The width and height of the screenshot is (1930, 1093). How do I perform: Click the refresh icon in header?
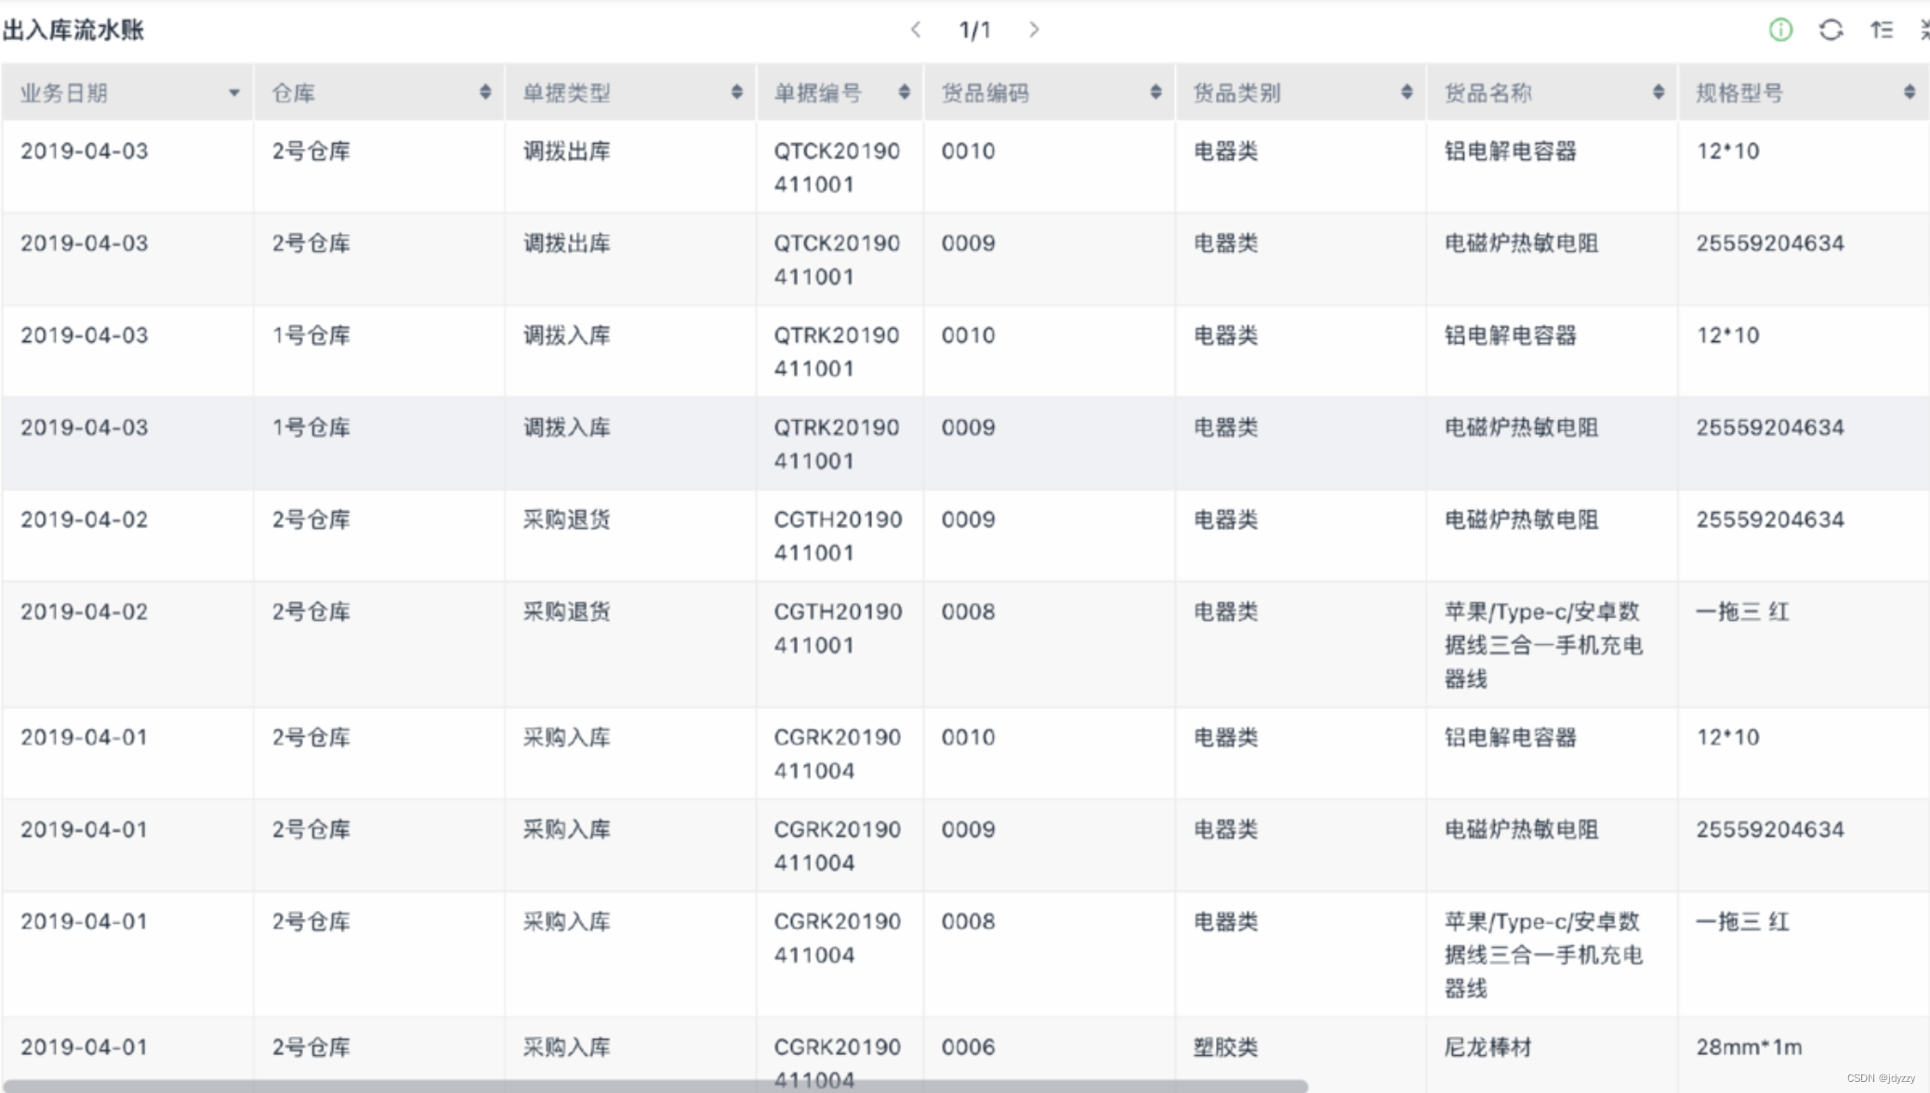1831,30
